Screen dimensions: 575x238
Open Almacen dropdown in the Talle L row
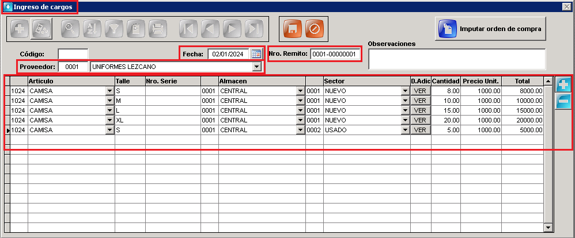click(301, 110)
